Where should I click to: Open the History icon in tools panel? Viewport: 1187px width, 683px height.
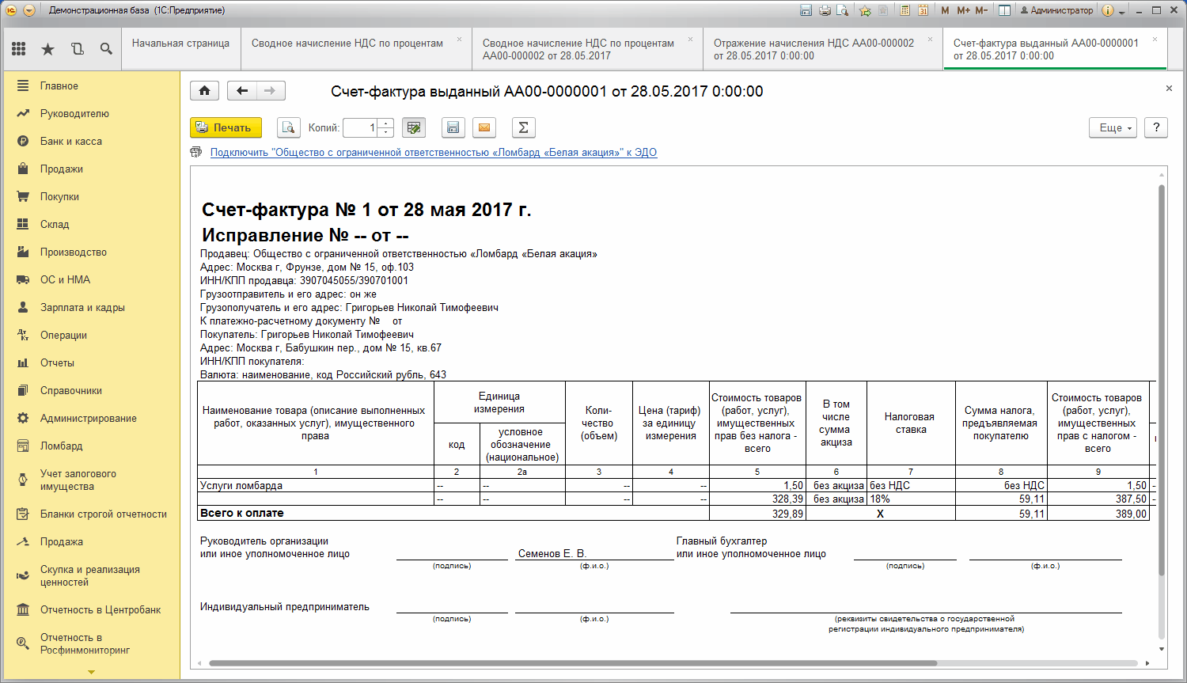coord(77,49)
